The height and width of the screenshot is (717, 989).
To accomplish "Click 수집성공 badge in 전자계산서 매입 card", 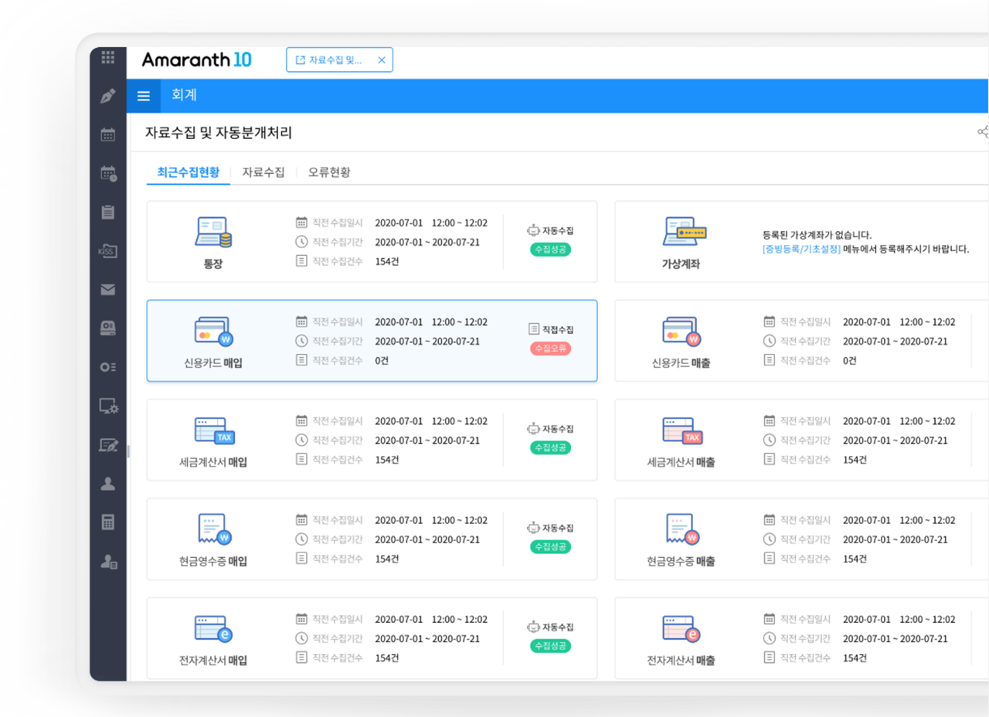I will 550,645.
